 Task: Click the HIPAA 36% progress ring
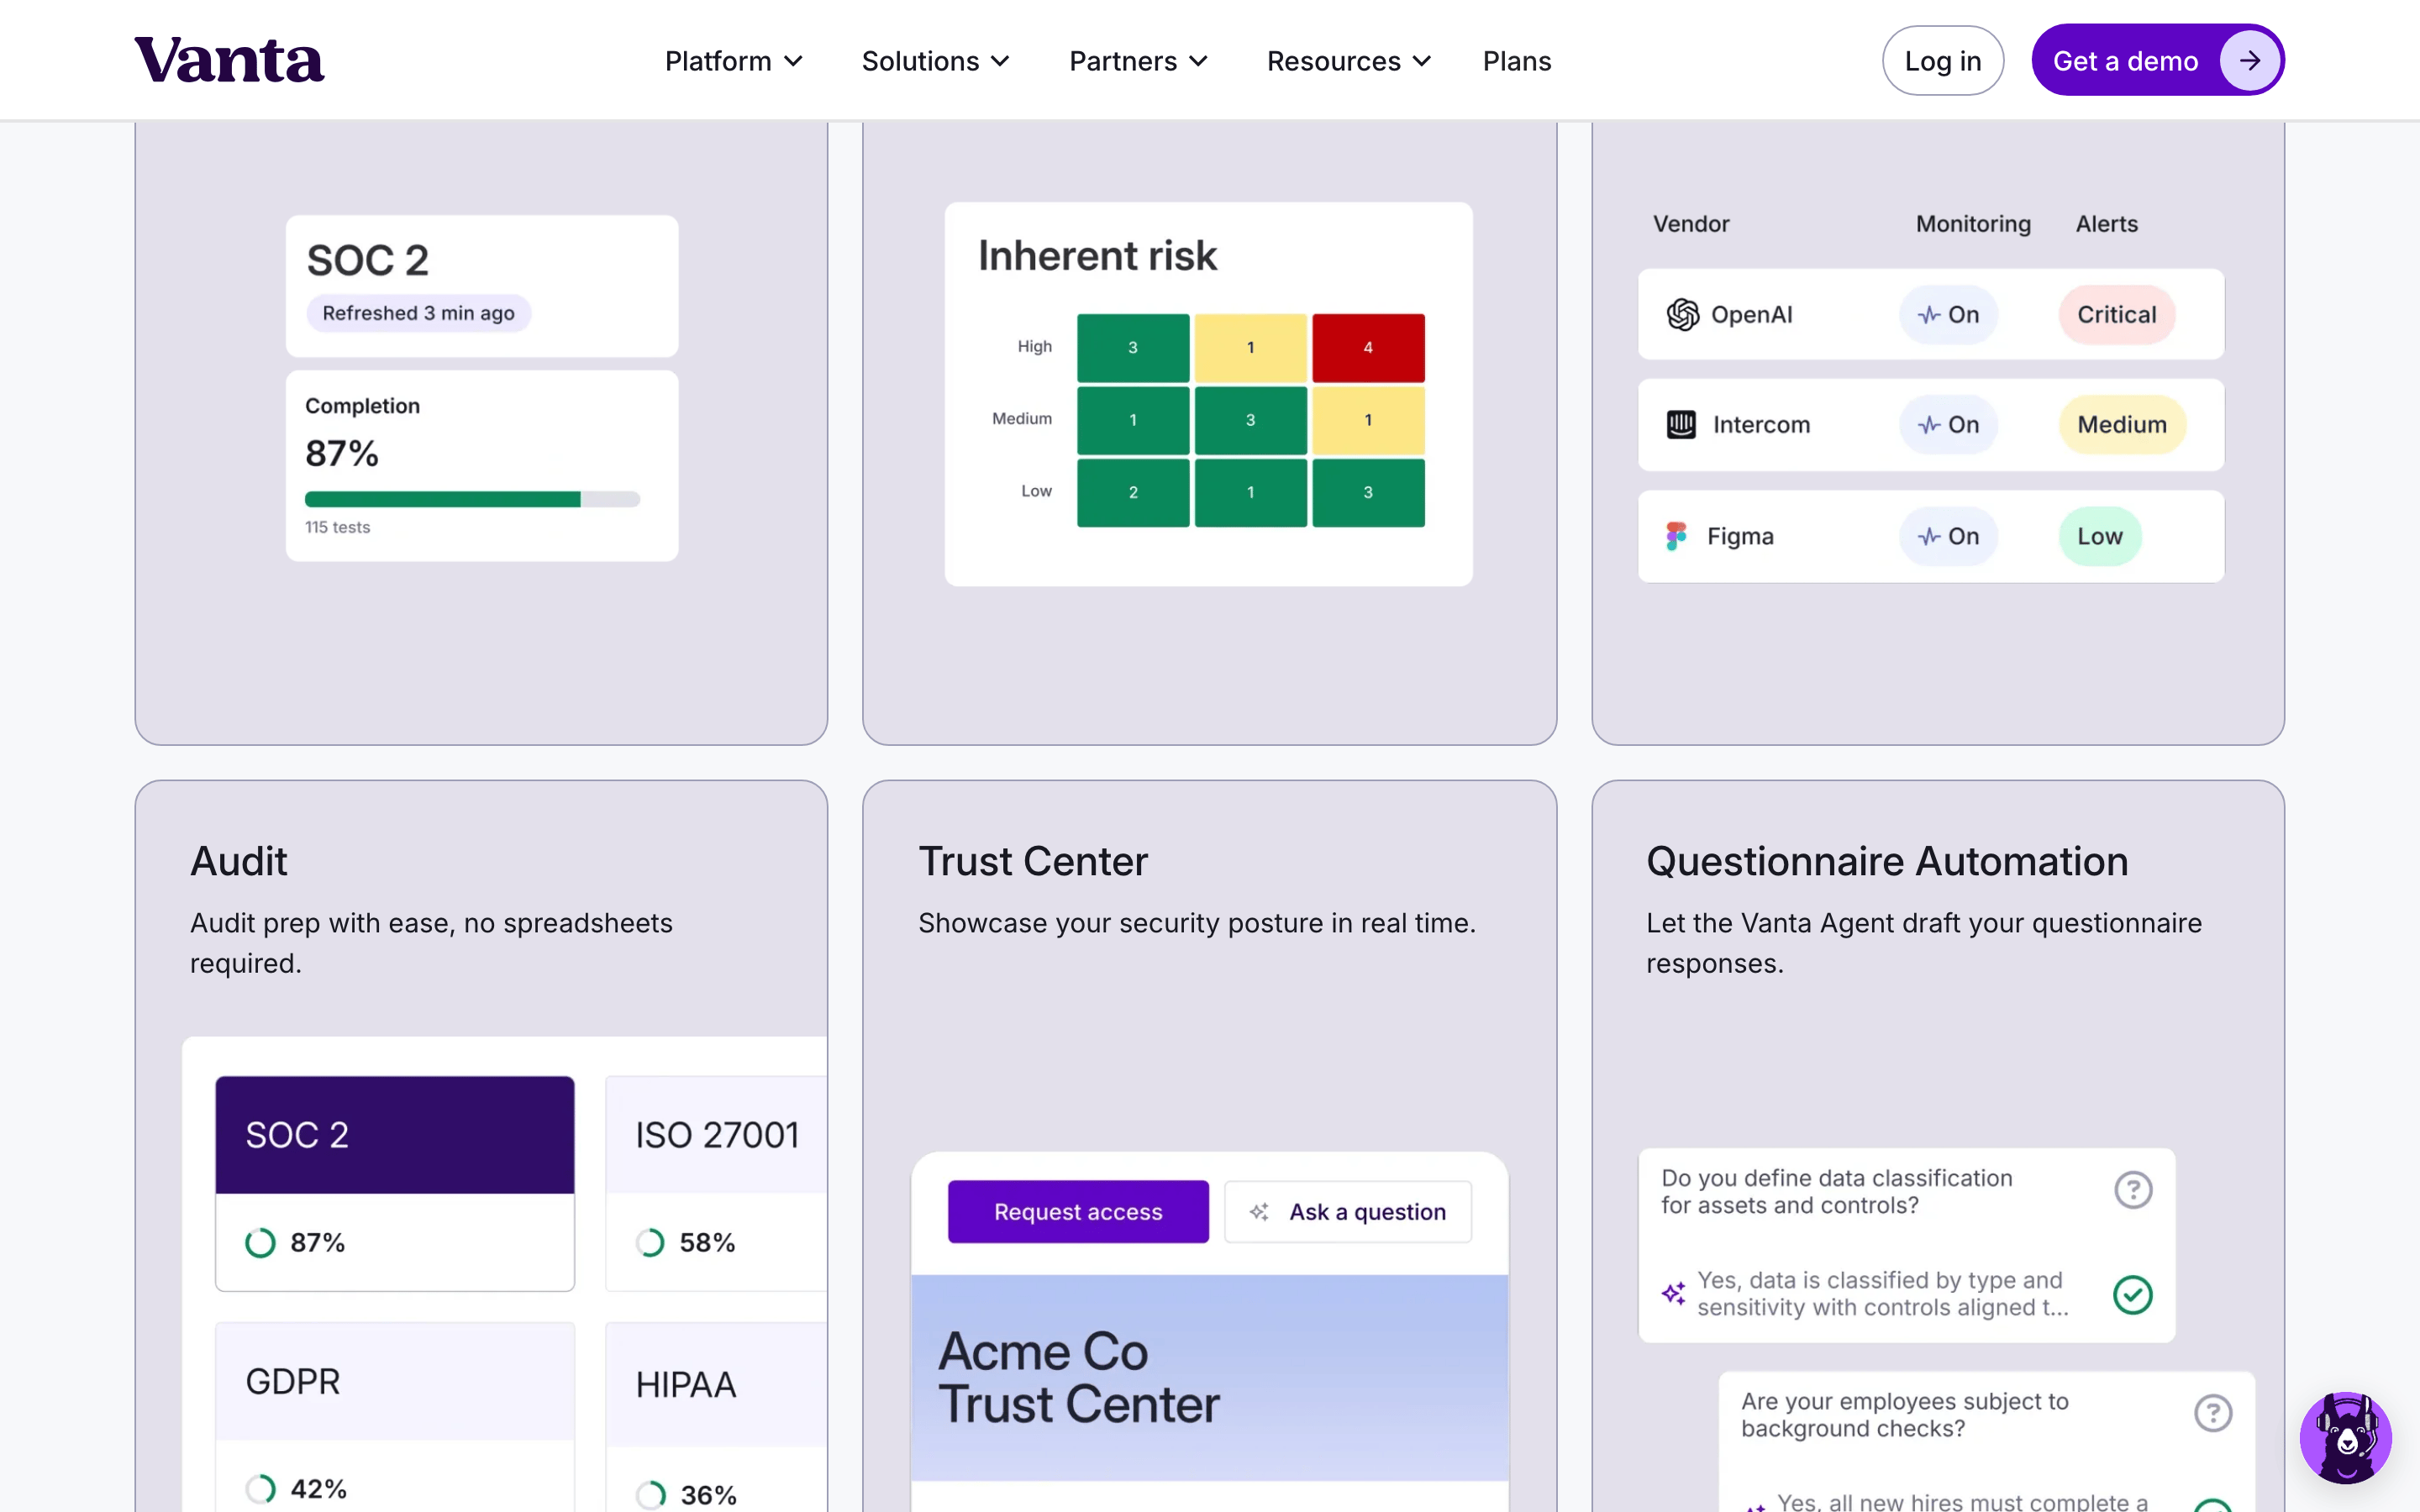[650, 1495]
